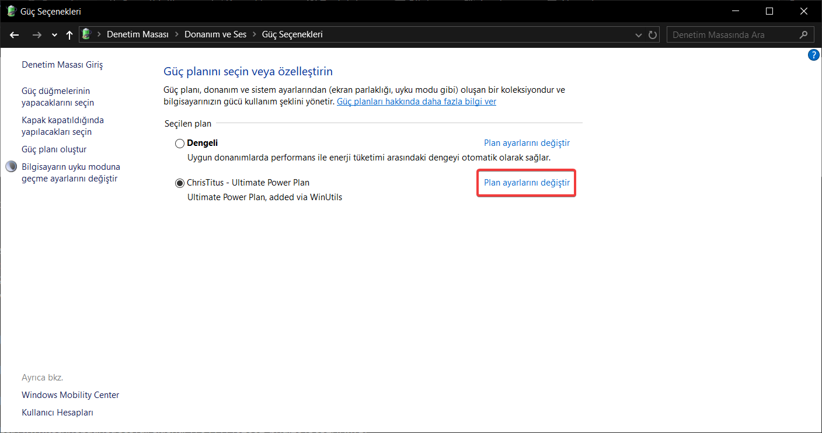Open address bar history dropdown
This screenshot has height=433, width=822.
click(x=639, y=35)
